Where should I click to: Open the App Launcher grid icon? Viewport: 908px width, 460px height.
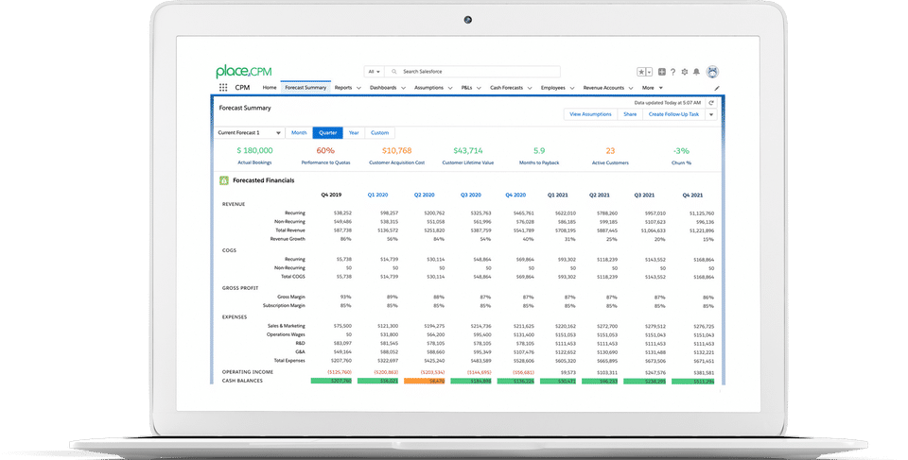click(x=223, y=88)
